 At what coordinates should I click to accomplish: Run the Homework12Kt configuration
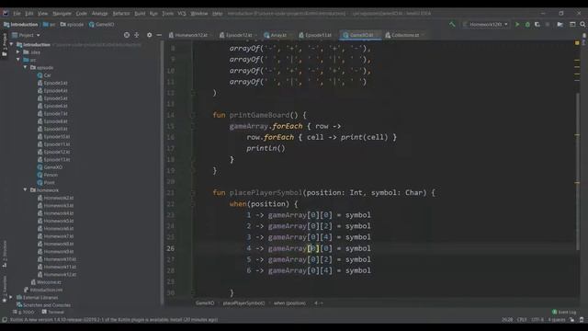517,25
